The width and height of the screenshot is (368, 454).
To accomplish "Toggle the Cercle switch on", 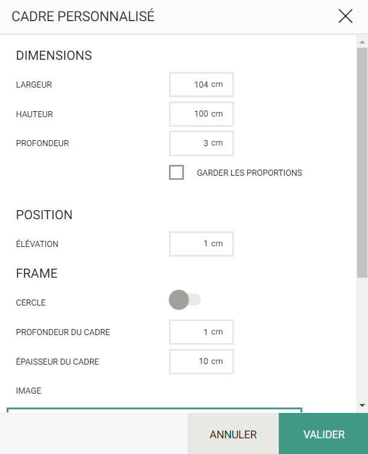I will (x=185, y=299).
